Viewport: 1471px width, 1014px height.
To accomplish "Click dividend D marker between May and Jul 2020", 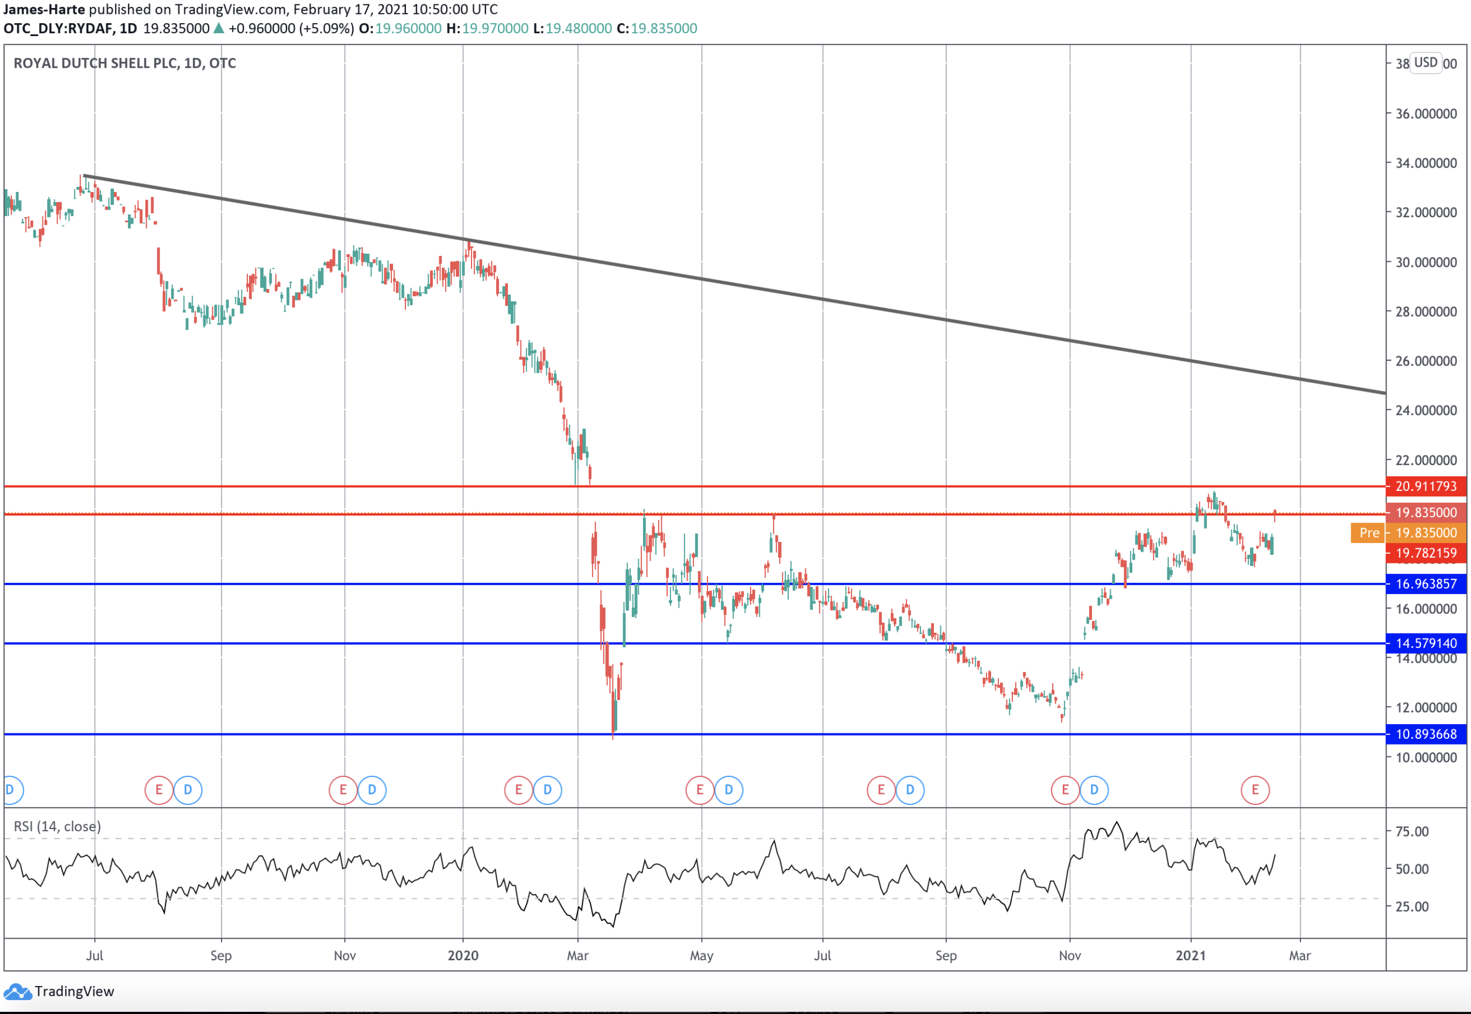I will point(729,790).
